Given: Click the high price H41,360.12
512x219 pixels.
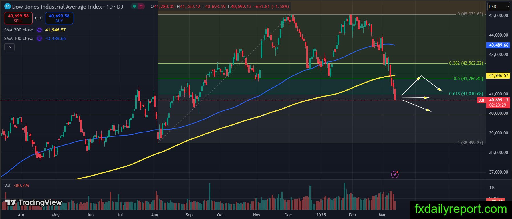Looking at the screenshot, I should point(188,6).
